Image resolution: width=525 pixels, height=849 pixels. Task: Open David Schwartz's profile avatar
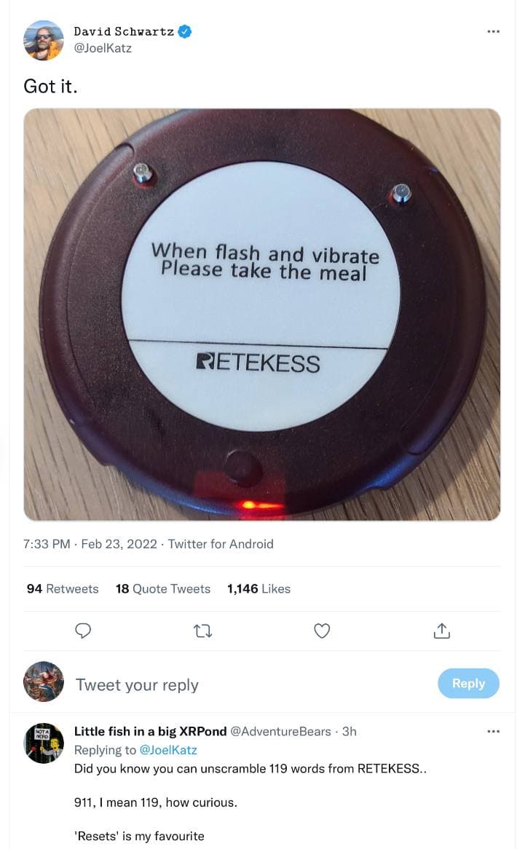[44, 40]
